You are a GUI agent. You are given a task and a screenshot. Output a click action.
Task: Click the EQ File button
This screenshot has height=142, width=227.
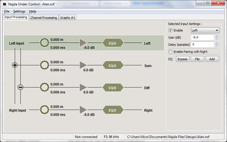coord(197,59)
